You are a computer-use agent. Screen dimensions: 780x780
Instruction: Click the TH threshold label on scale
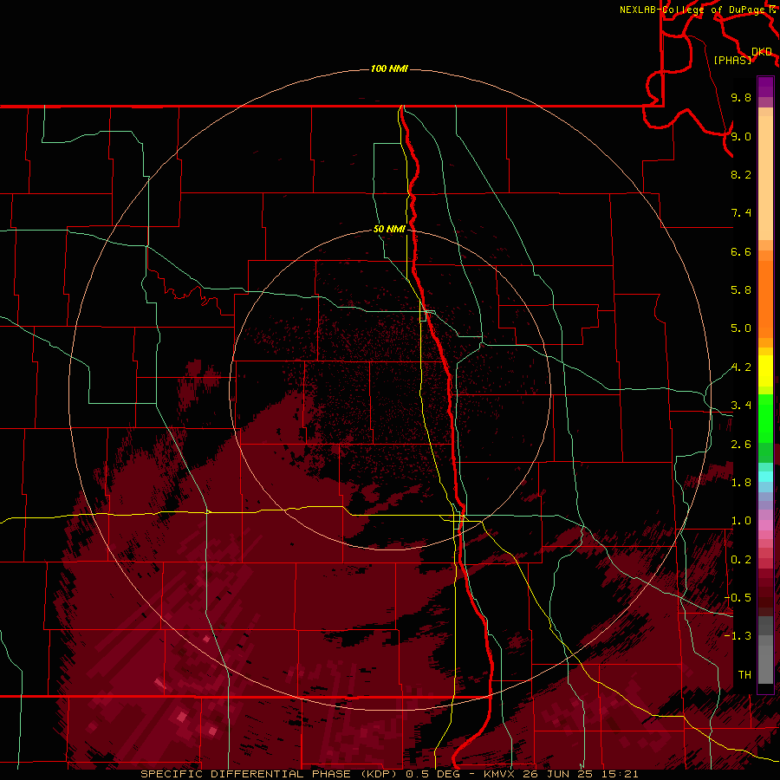click(x=744, y=675)
